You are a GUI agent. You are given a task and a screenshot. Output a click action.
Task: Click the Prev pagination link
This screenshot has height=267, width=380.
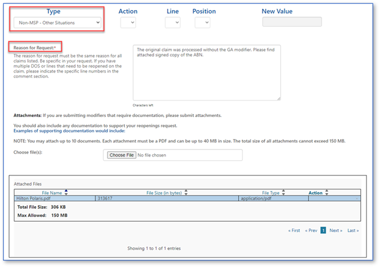click(311, 230)
